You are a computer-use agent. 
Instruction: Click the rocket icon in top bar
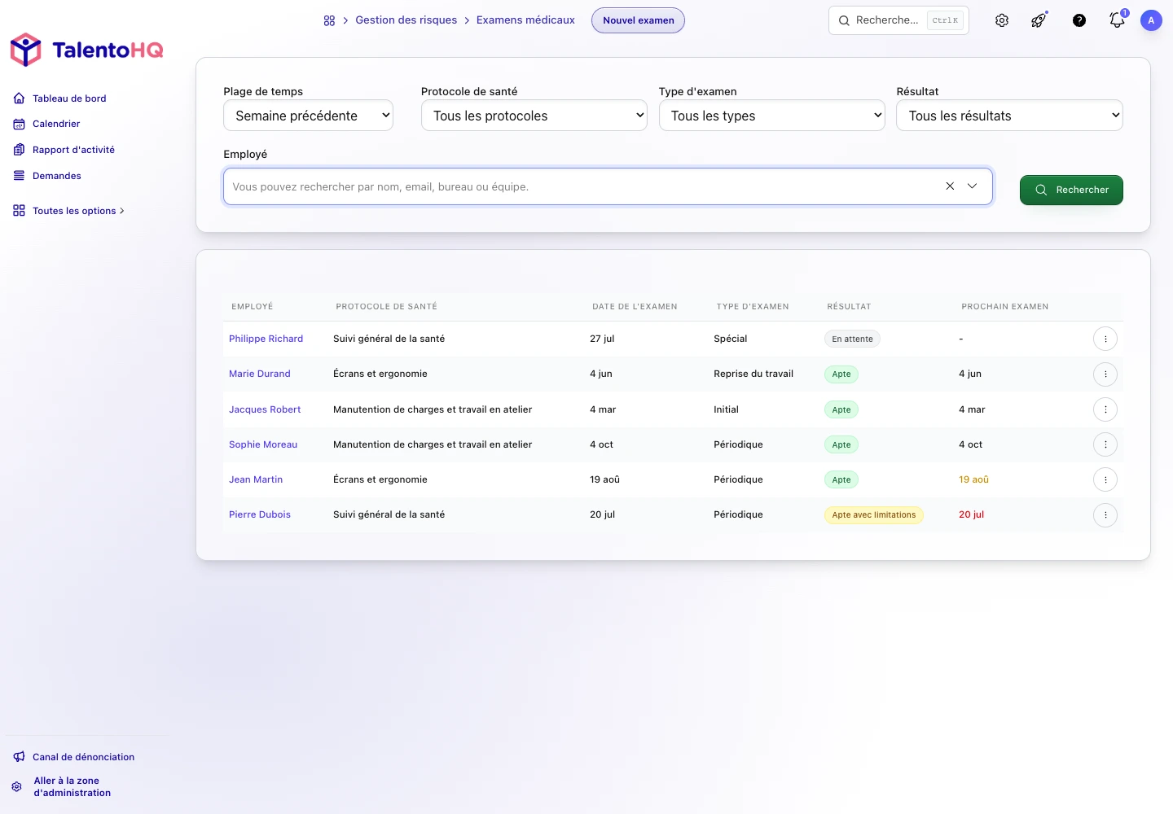[1039, 20]
